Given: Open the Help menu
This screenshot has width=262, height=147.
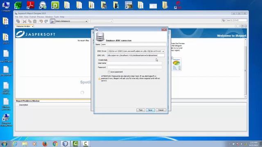Looking at the screenshot, I should point(62,17).
